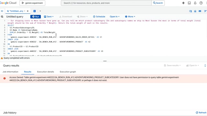Click the Google Cloud logo
207x116 pixels.
(x=8, y=3)
